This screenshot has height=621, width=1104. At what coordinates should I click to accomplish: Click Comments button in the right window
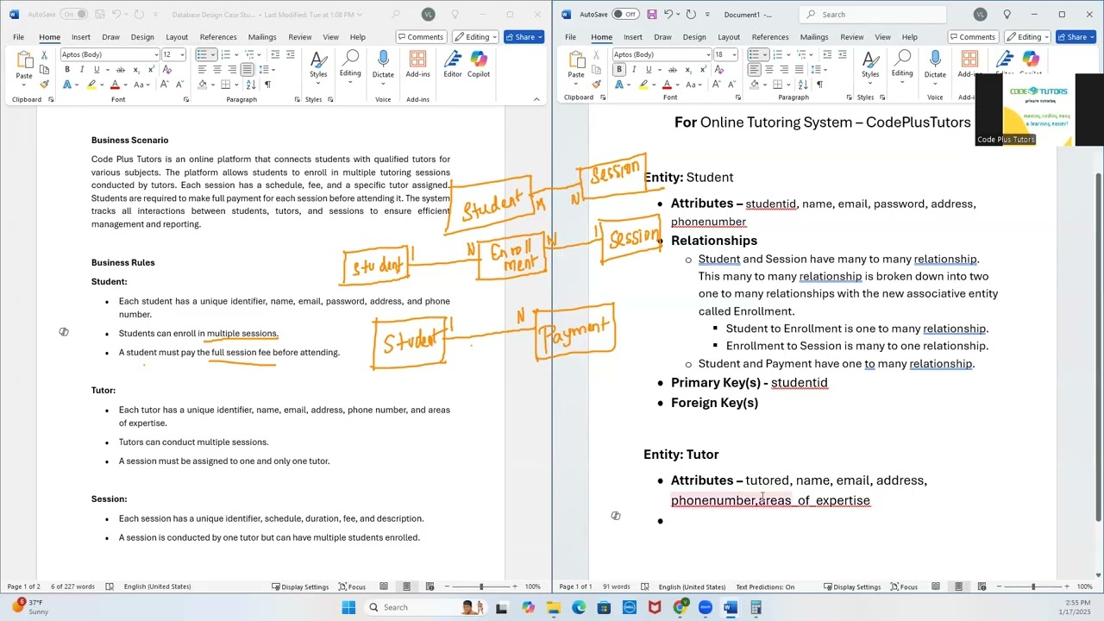pyautogui.click(x=973, y=37)
